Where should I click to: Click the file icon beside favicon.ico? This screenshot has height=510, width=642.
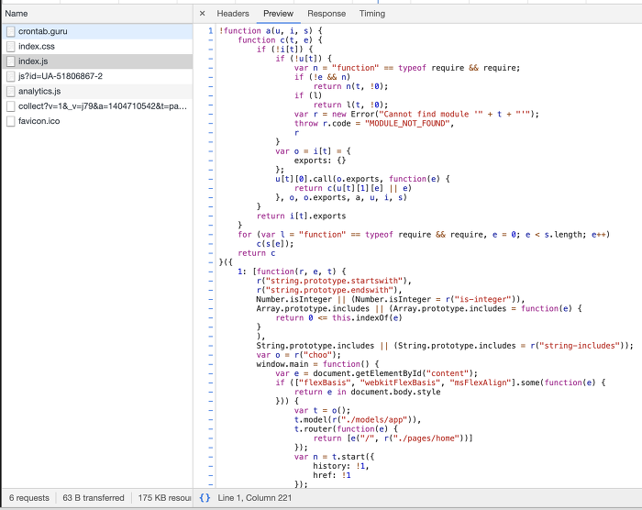(11, 121)
